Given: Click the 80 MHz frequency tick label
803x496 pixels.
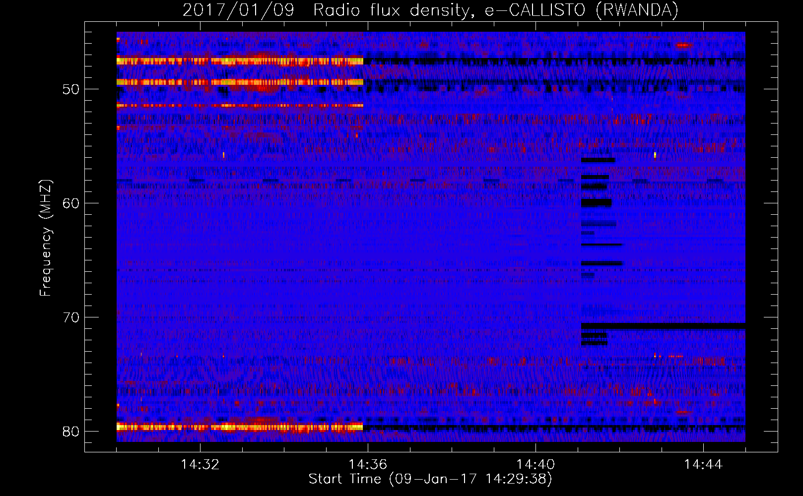Looking at the screenshot, I should click(x=71, y=432).
